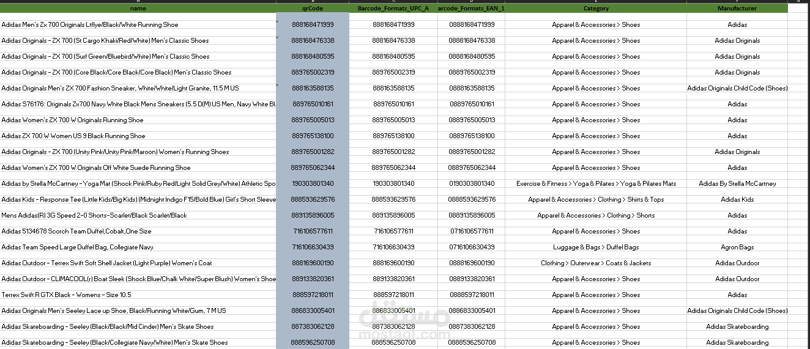Click Child Code manufacturer in Fashion Sneaker row
The image size is (810, 349).
(x=737, y=88)
